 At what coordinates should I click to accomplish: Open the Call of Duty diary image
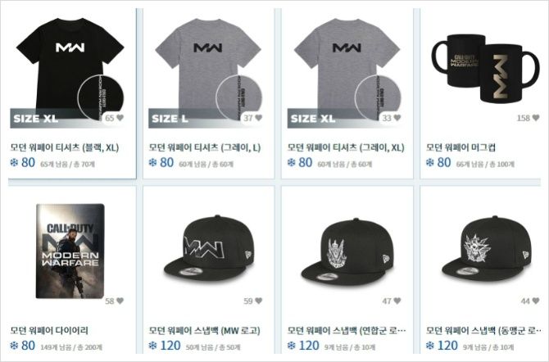pos(70,251)
